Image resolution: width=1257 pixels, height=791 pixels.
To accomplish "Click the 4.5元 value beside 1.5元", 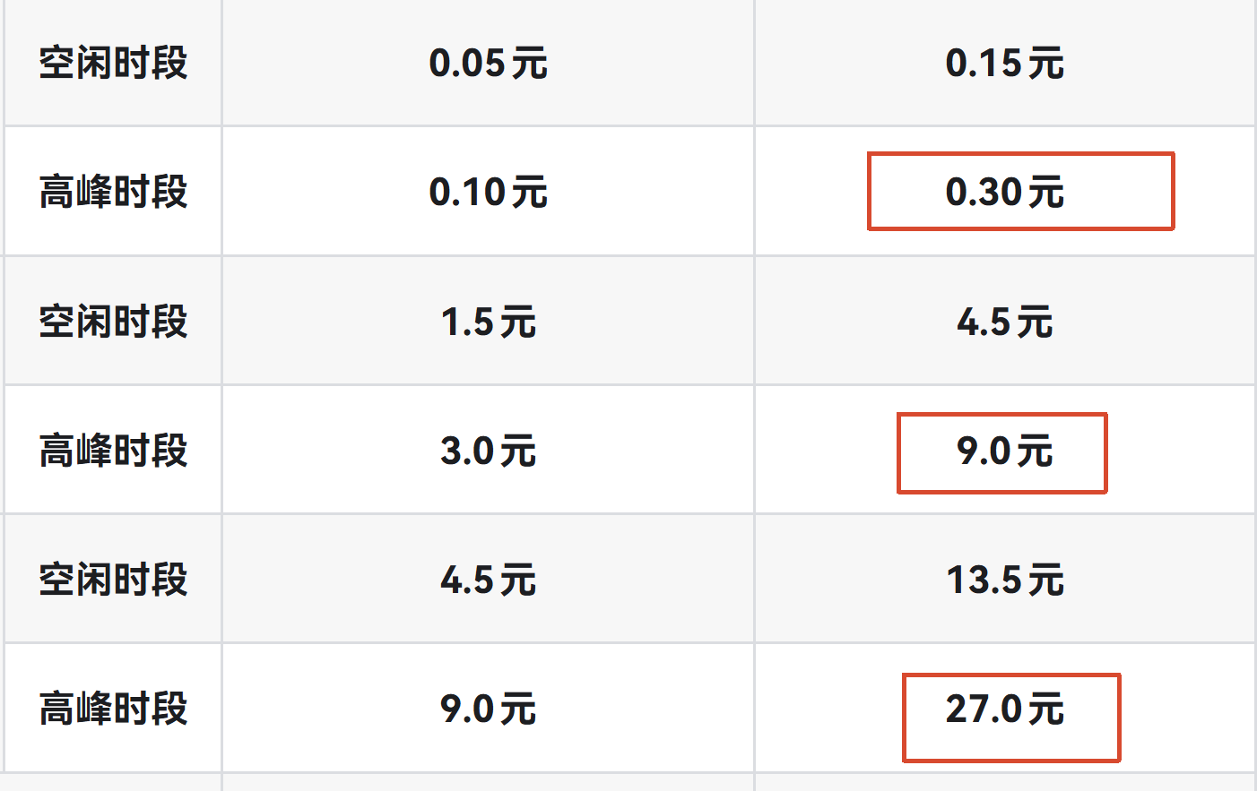I will point(1004,322).
